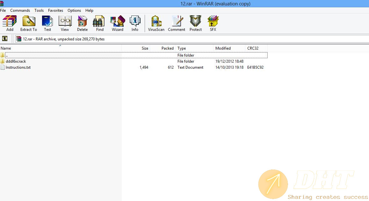This screenshot has width=369, height=201.
Task: Show archive Info from the toolbar
Action: coord(135,24)
